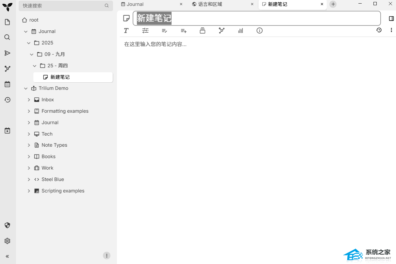Click the protected session shield icon
This screenshot has height=264, width=396.
tap(7, 225)
